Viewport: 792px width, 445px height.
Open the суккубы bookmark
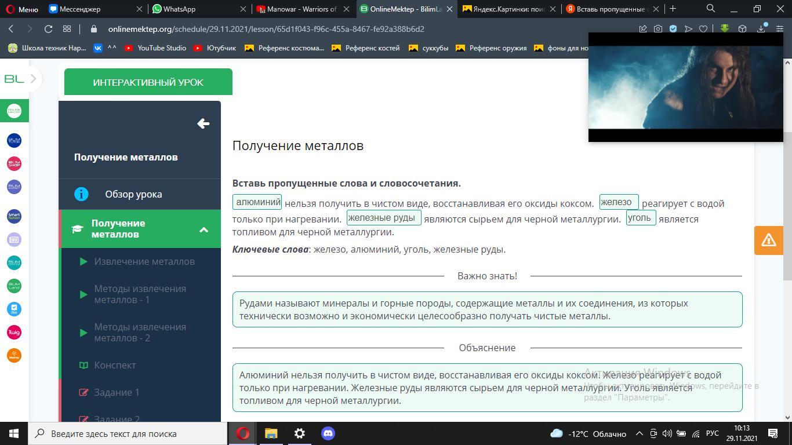tap(428, 48)
